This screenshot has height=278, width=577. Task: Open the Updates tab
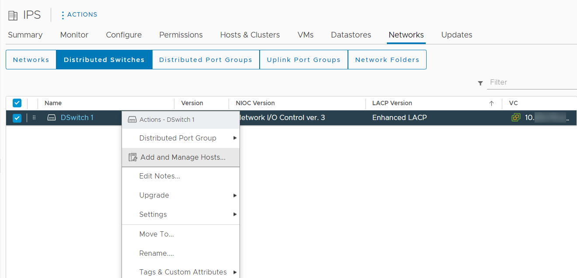[457, 35]
